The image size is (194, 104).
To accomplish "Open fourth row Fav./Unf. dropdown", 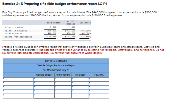I will coord(99,92).
